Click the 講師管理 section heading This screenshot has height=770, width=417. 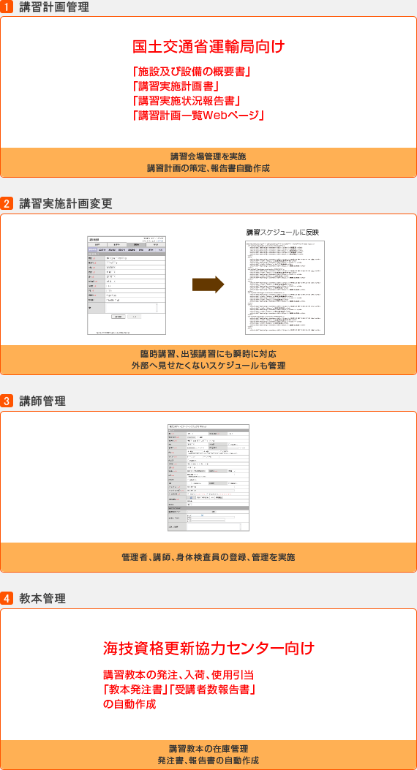click(42, 401)
